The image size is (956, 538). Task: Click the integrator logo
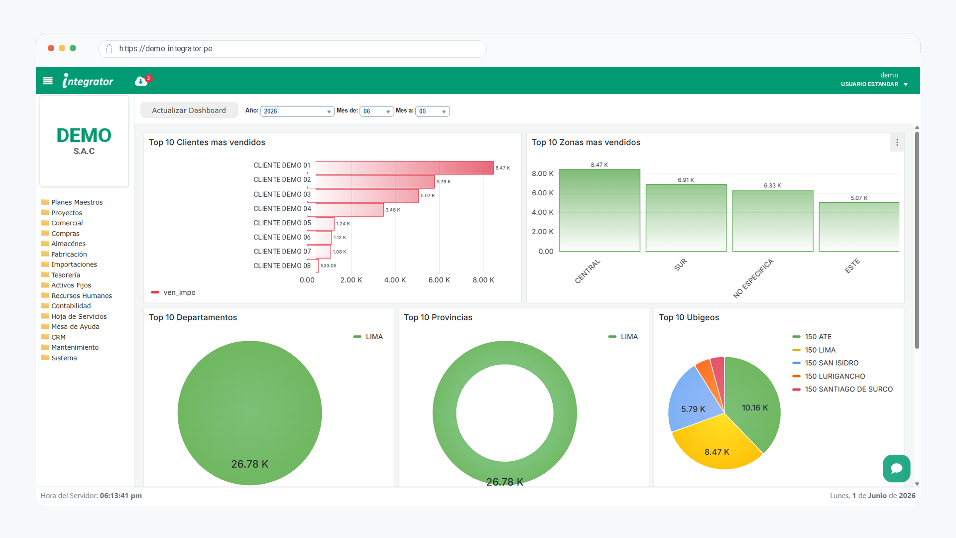tap(88, 81)
